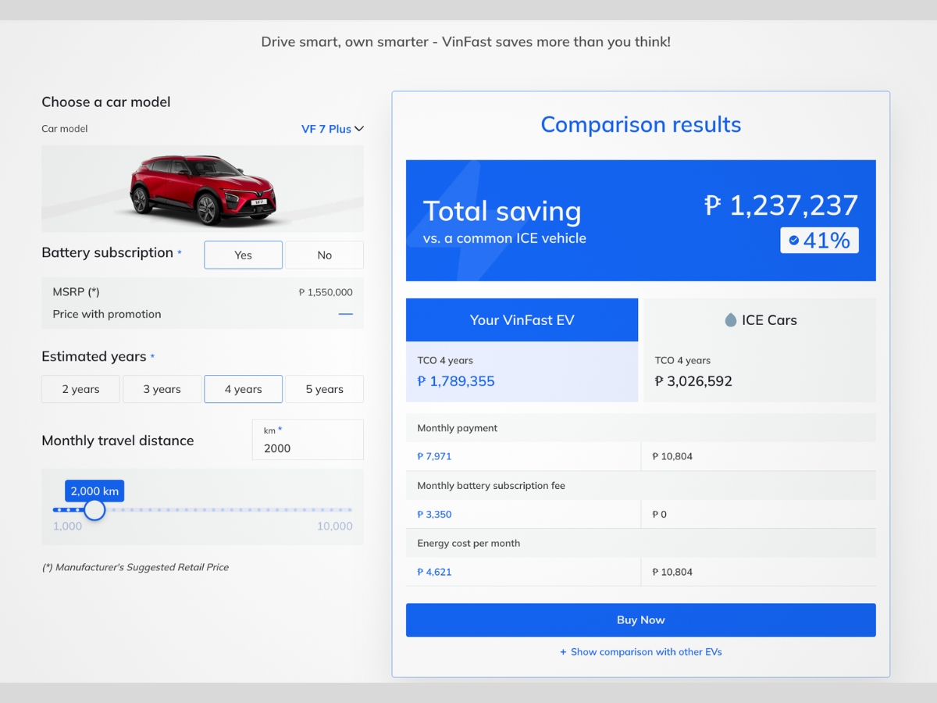Image resolution: width=937 pixels, height=703 pixels.
Task: Choose 4 years estimated ownership
Action: click(243, 389)
